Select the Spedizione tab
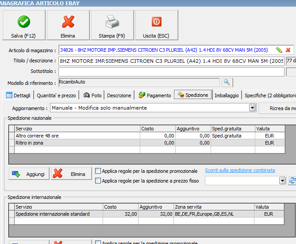 tap(193, 95)
